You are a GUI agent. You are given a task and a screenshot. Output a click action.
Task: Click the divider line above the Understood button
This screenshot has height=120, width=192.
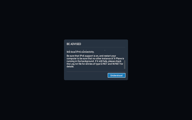click(96, 72)
